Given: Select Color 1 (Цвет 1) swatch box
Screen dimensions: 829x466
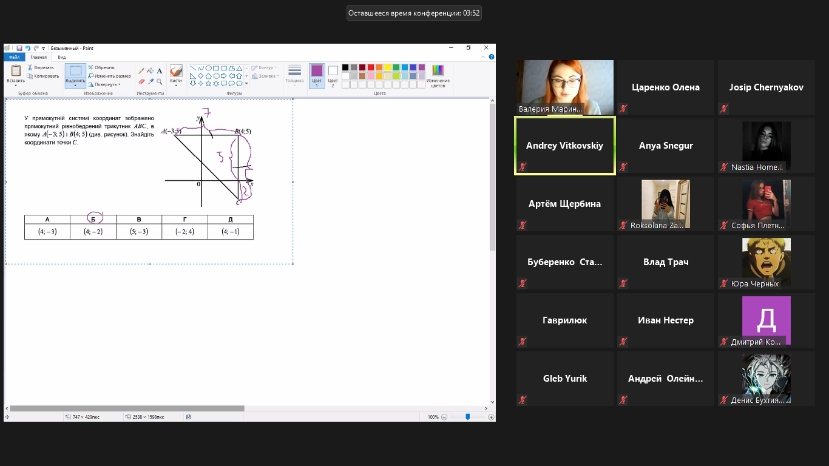Looking at the screenshot, I should (317, 74).
